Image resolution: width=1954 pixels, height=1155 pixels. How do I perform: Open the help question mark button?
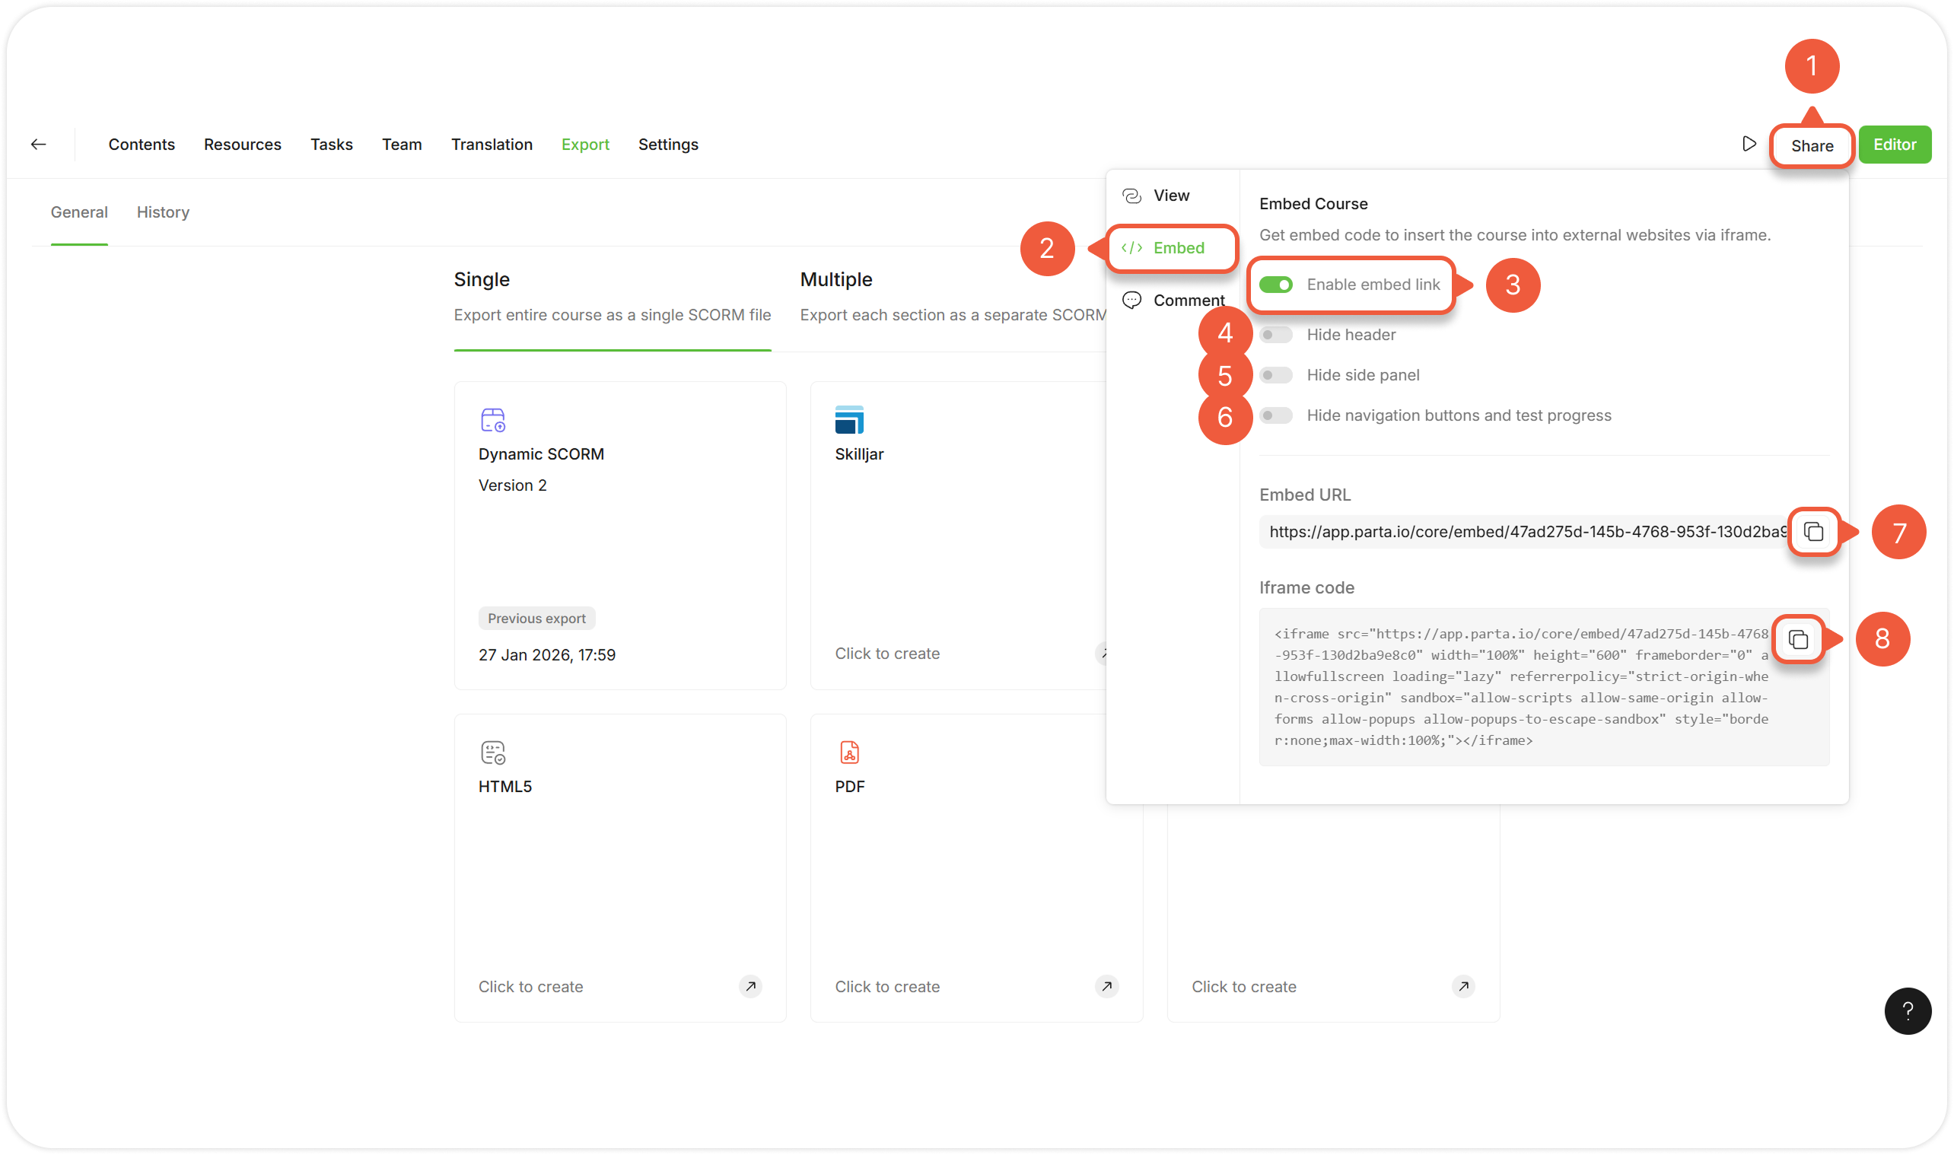point(1907,1011)
